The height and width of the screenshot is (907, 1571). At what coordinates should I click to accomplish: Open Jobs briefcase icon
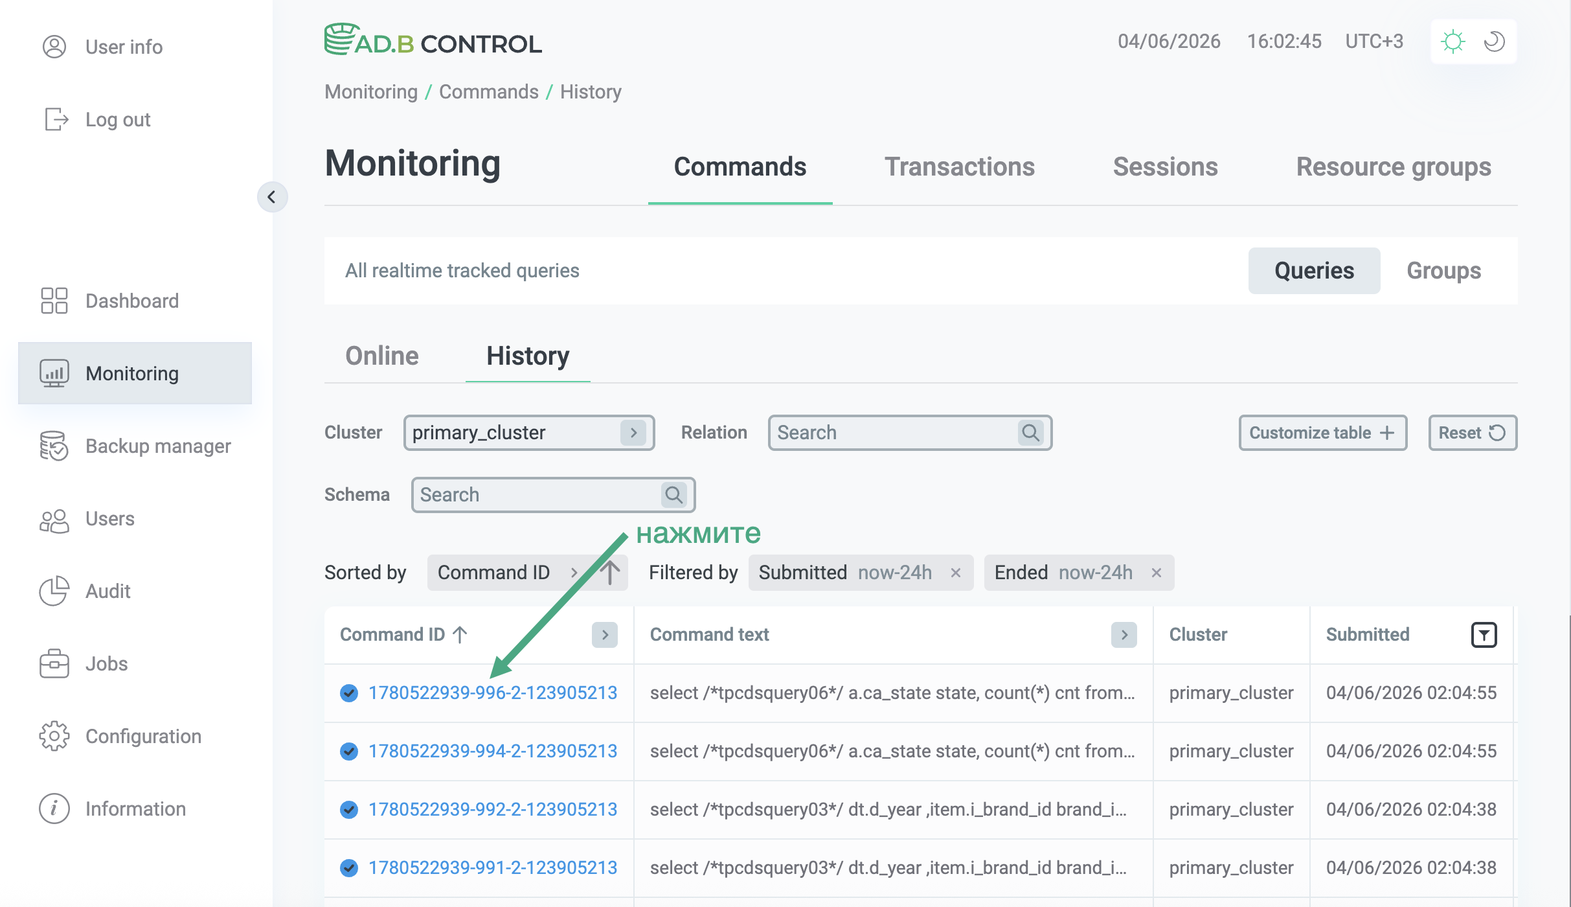tap(54, 663)
